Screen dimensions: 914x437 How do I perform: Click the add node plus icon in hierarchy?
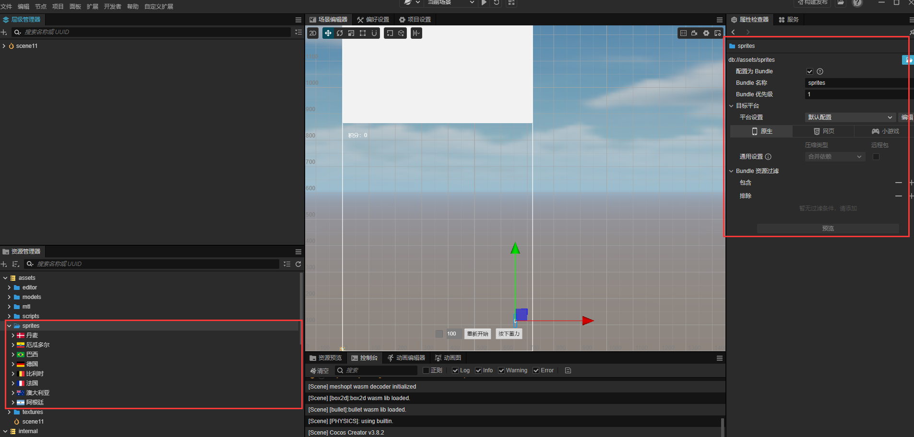point(4,32)
